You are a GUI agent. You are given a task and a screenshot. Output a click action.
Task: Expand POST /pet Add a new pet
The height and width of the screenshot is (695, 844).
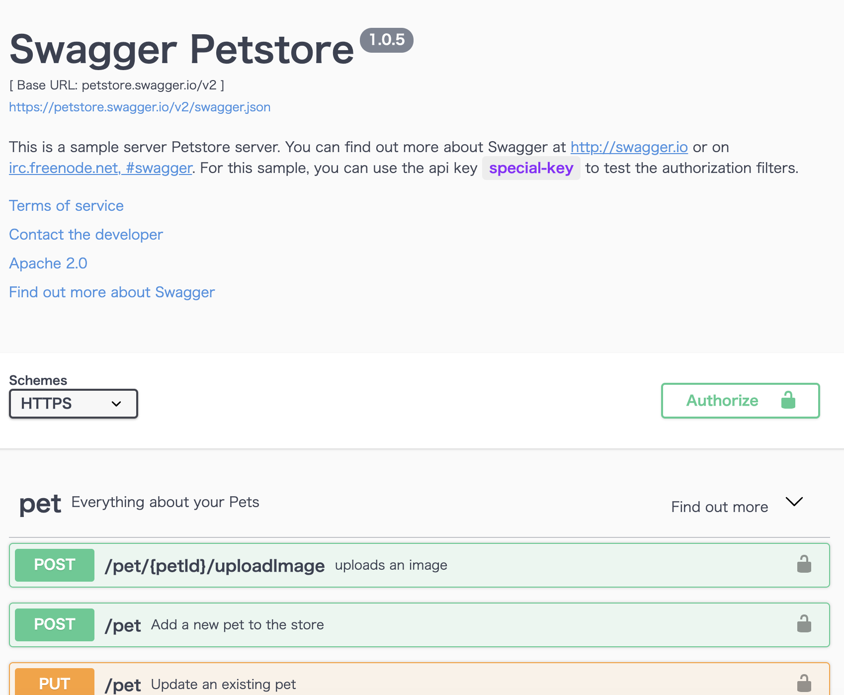pos(123,625)
